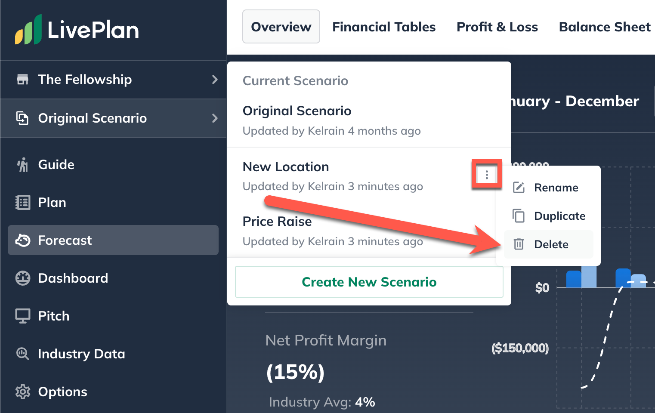Click the Create New Scenario button

click(x=369, y=282)
